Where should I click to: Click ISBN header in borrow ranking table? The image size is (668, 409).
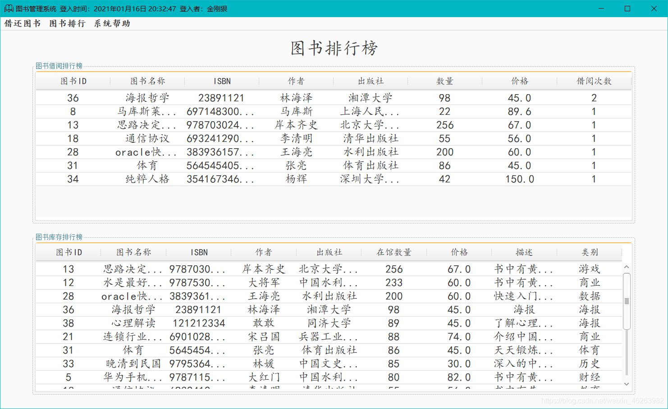[x=222, y=81]
